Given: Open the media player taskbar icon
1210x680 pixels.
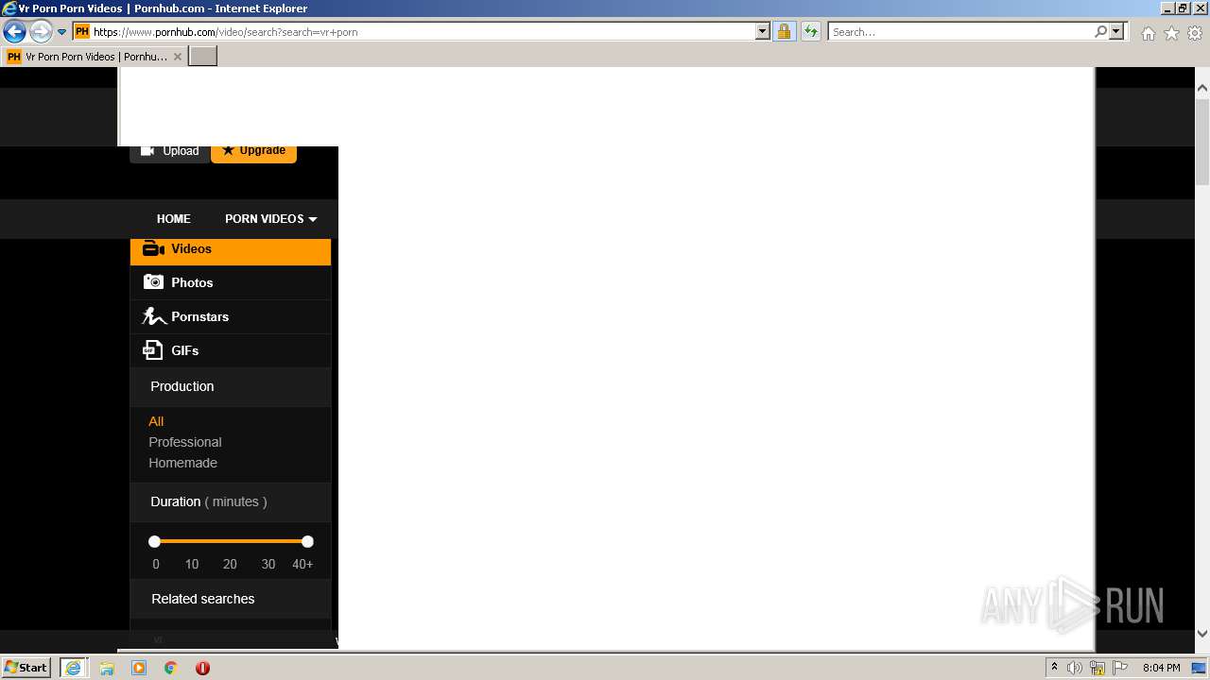Looking at the screenshot, I should coord(139,668).
